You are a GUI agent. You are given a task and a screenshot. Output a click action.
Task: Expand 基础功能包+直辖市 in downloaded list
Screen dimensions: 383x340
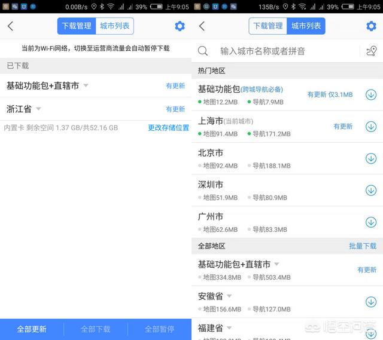pos(86,85)
